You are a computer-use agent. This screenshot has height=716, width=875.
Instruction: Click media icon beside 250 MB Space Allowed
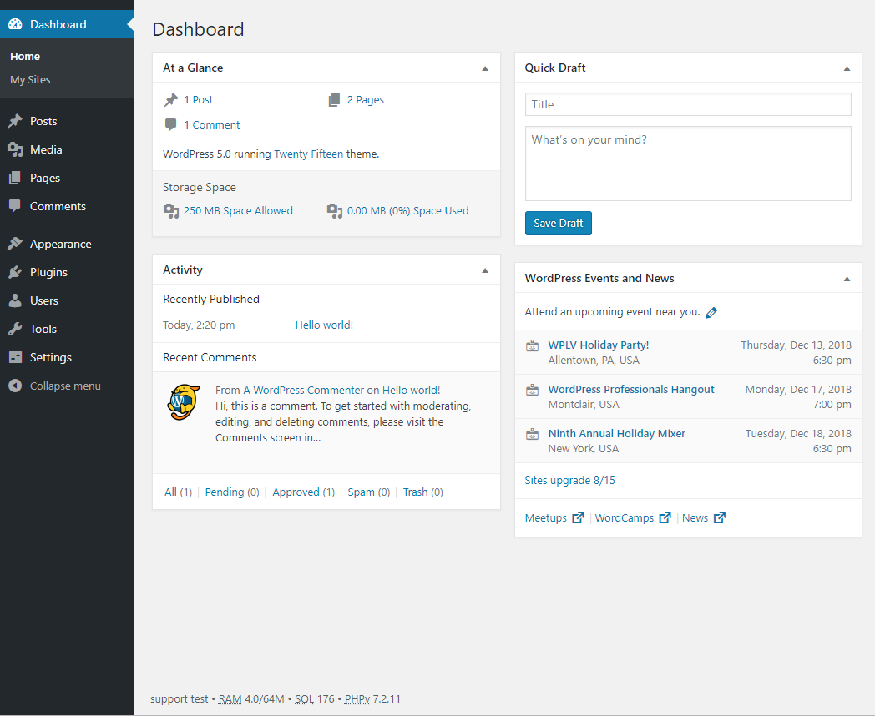171,211
